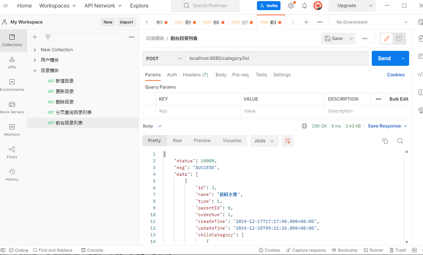Toggle response line wrap icon
The height and width of the screenshot is (255, 423).
coord(288,141)
